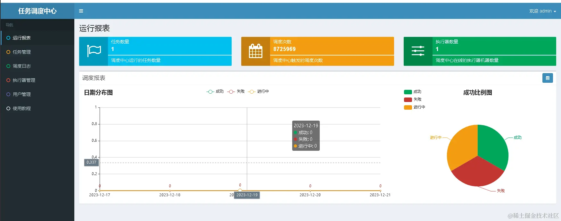The image size is (561, 221).
Task: Click the 进行中 label left of pie chart
Action: pos(435,138)
